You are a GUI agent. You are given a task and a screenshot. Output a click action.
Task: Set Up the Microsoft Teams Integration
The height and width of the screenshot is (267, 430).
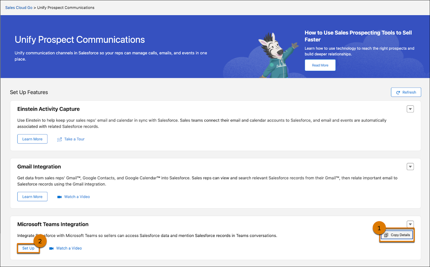(x=28, y=248)
